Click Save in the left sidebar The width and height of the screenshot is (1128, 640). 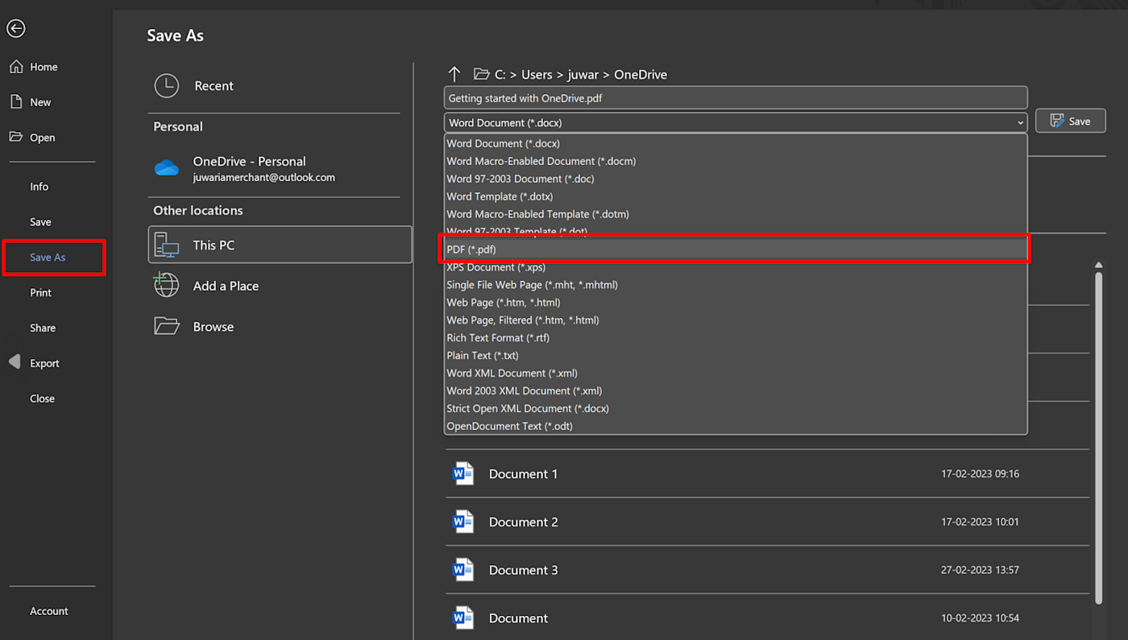point(40,222)
